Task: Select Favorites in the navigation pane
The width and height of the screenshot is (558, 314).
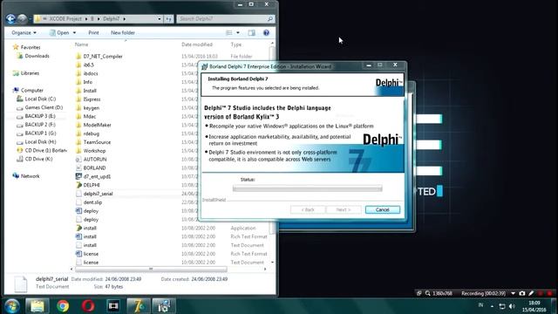Action: (x=27, y=47)
